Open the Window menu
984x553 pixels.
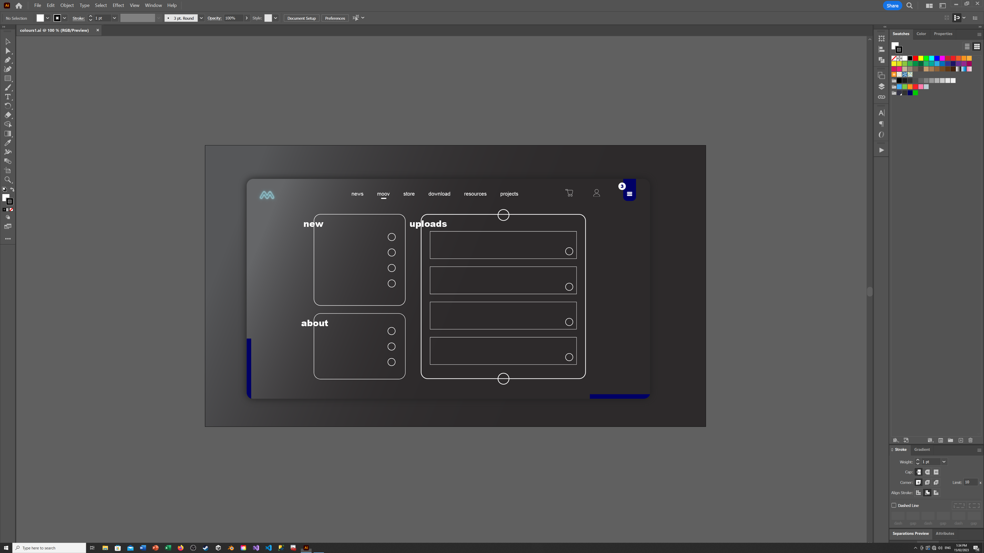[153, 5]
